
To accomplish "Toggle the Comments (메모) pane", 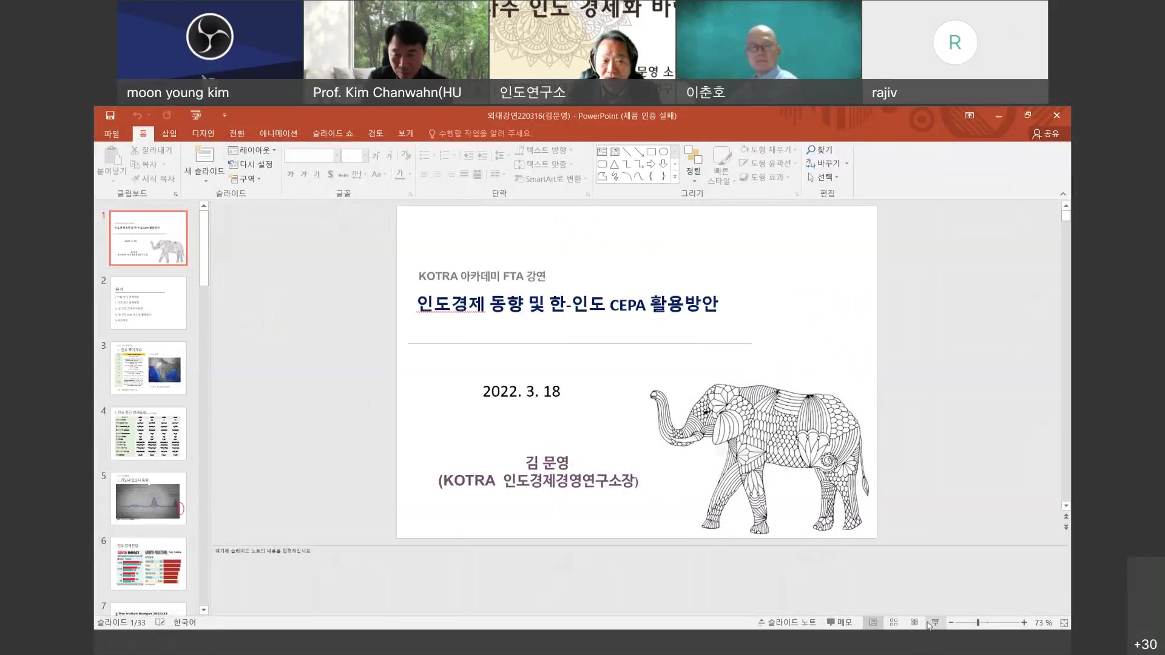I will click(840, 622).
